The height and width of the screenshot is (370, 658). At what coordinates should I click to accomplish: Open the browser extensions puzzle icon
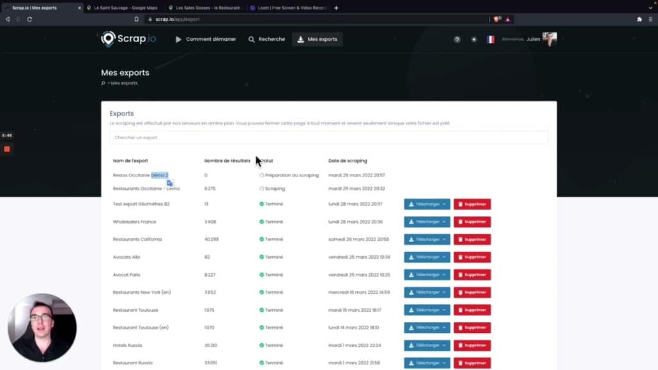tap(639, 19)
